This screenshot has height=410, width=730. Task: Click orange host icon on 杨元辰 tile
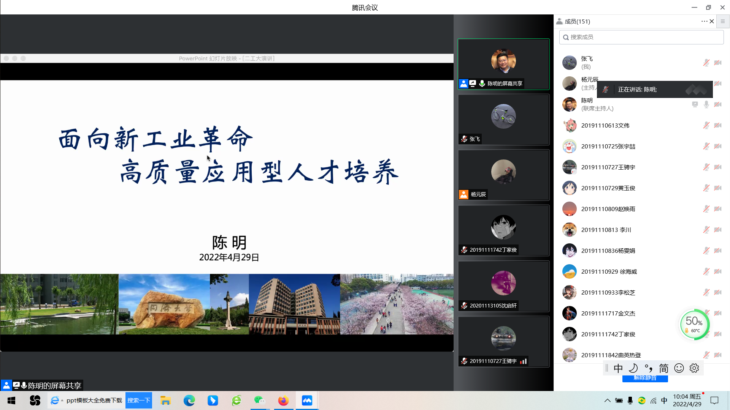coord(464,194)
